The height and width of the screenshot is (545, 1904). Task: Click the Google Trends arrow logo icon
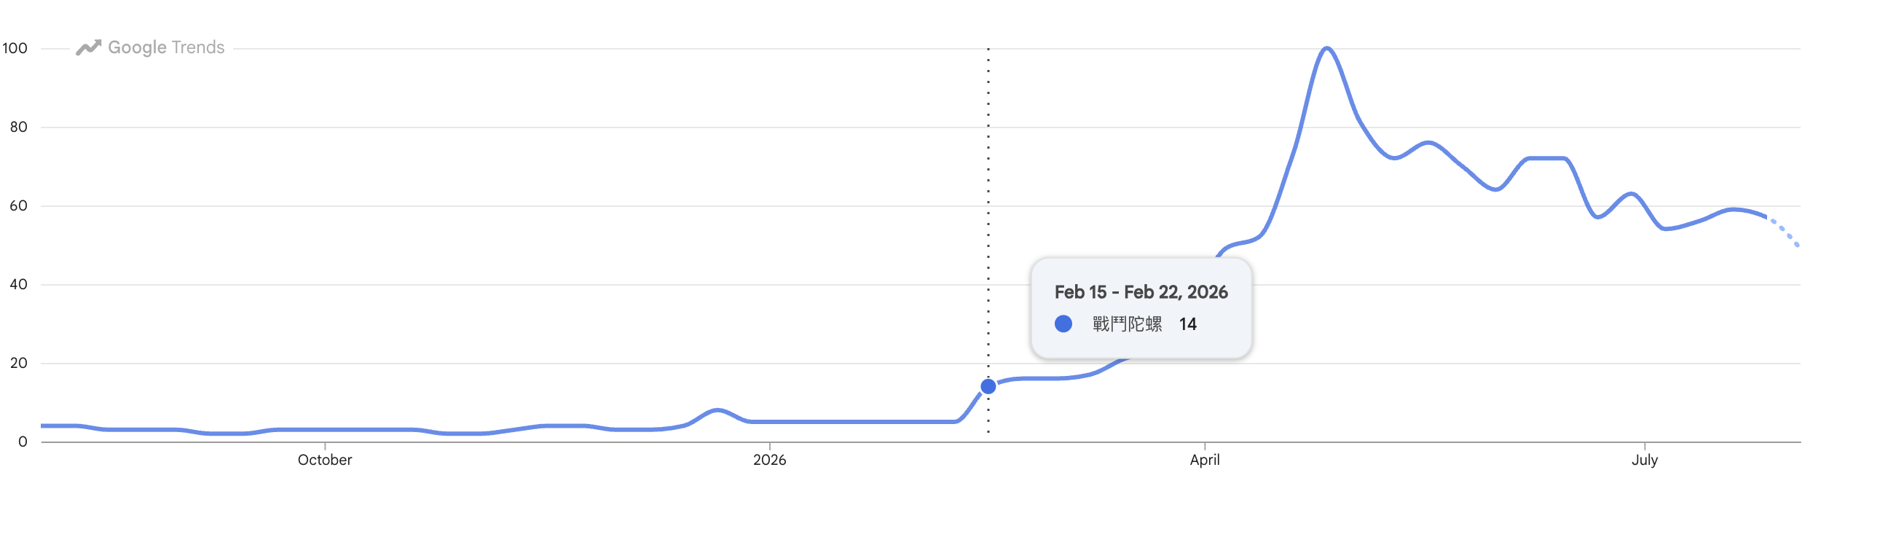click(x=89, y=47)
